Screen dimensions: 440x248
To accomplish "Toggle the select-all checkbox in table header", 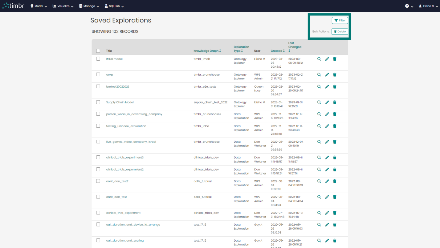I will [98, 51].
